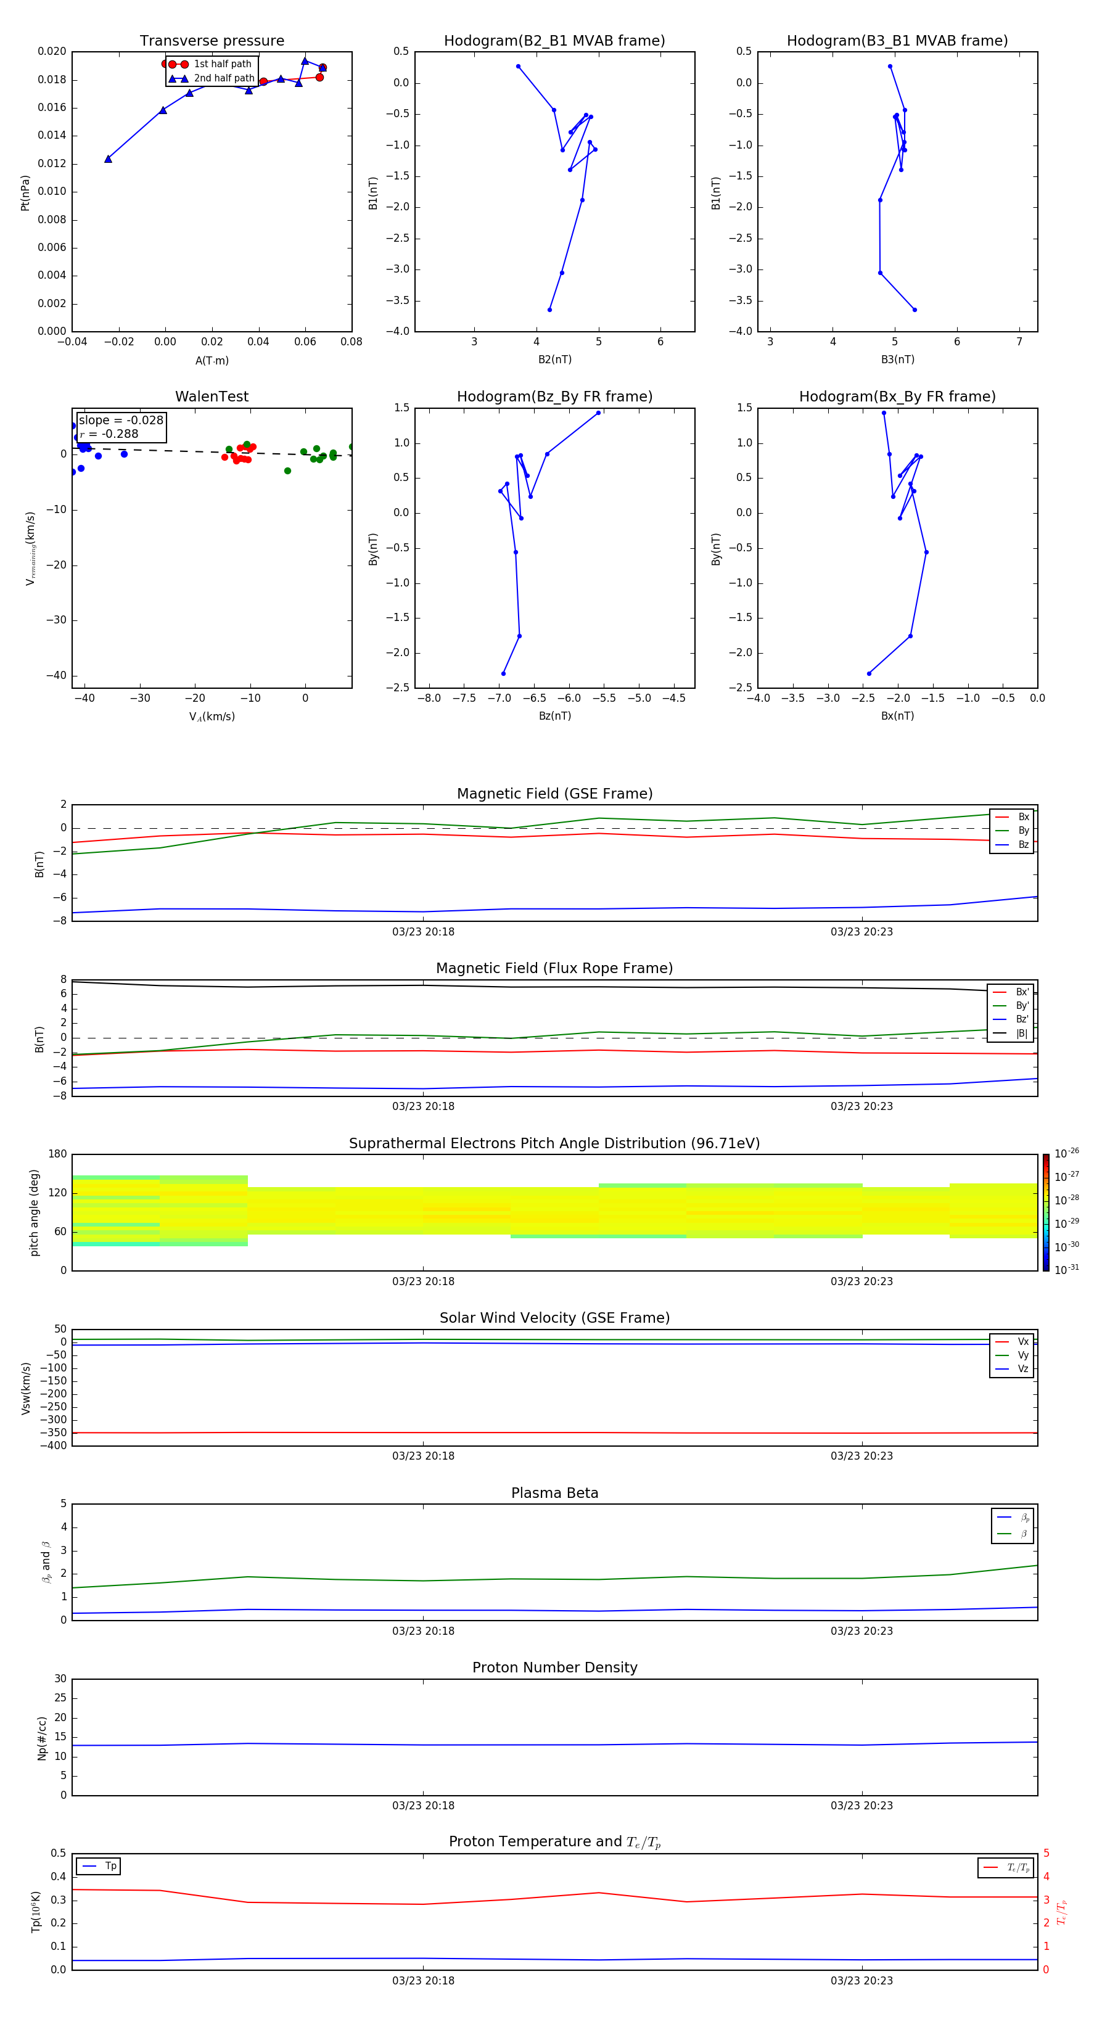The width and height of the screenshot is (1110, 2035).
Task: Click the leftmost triangle marker in Transverse pressure
Action: pos(109,158)
